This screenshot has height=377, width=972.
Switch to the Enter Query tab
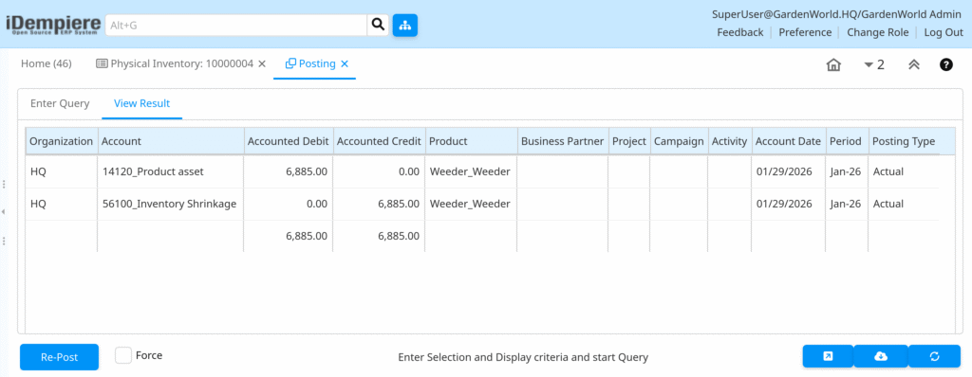(60, 103)
